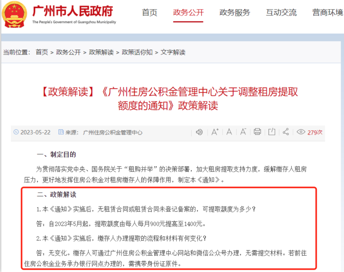Image resolution: width=344 pixels, height=272 pixels.
Task: Click paragraph starting 为贯彻落实党中央
Action: [165, 174]
